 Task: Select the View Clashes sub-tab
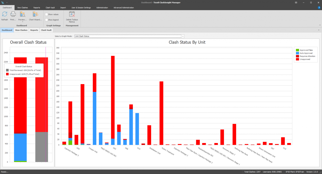click(21, 30)
